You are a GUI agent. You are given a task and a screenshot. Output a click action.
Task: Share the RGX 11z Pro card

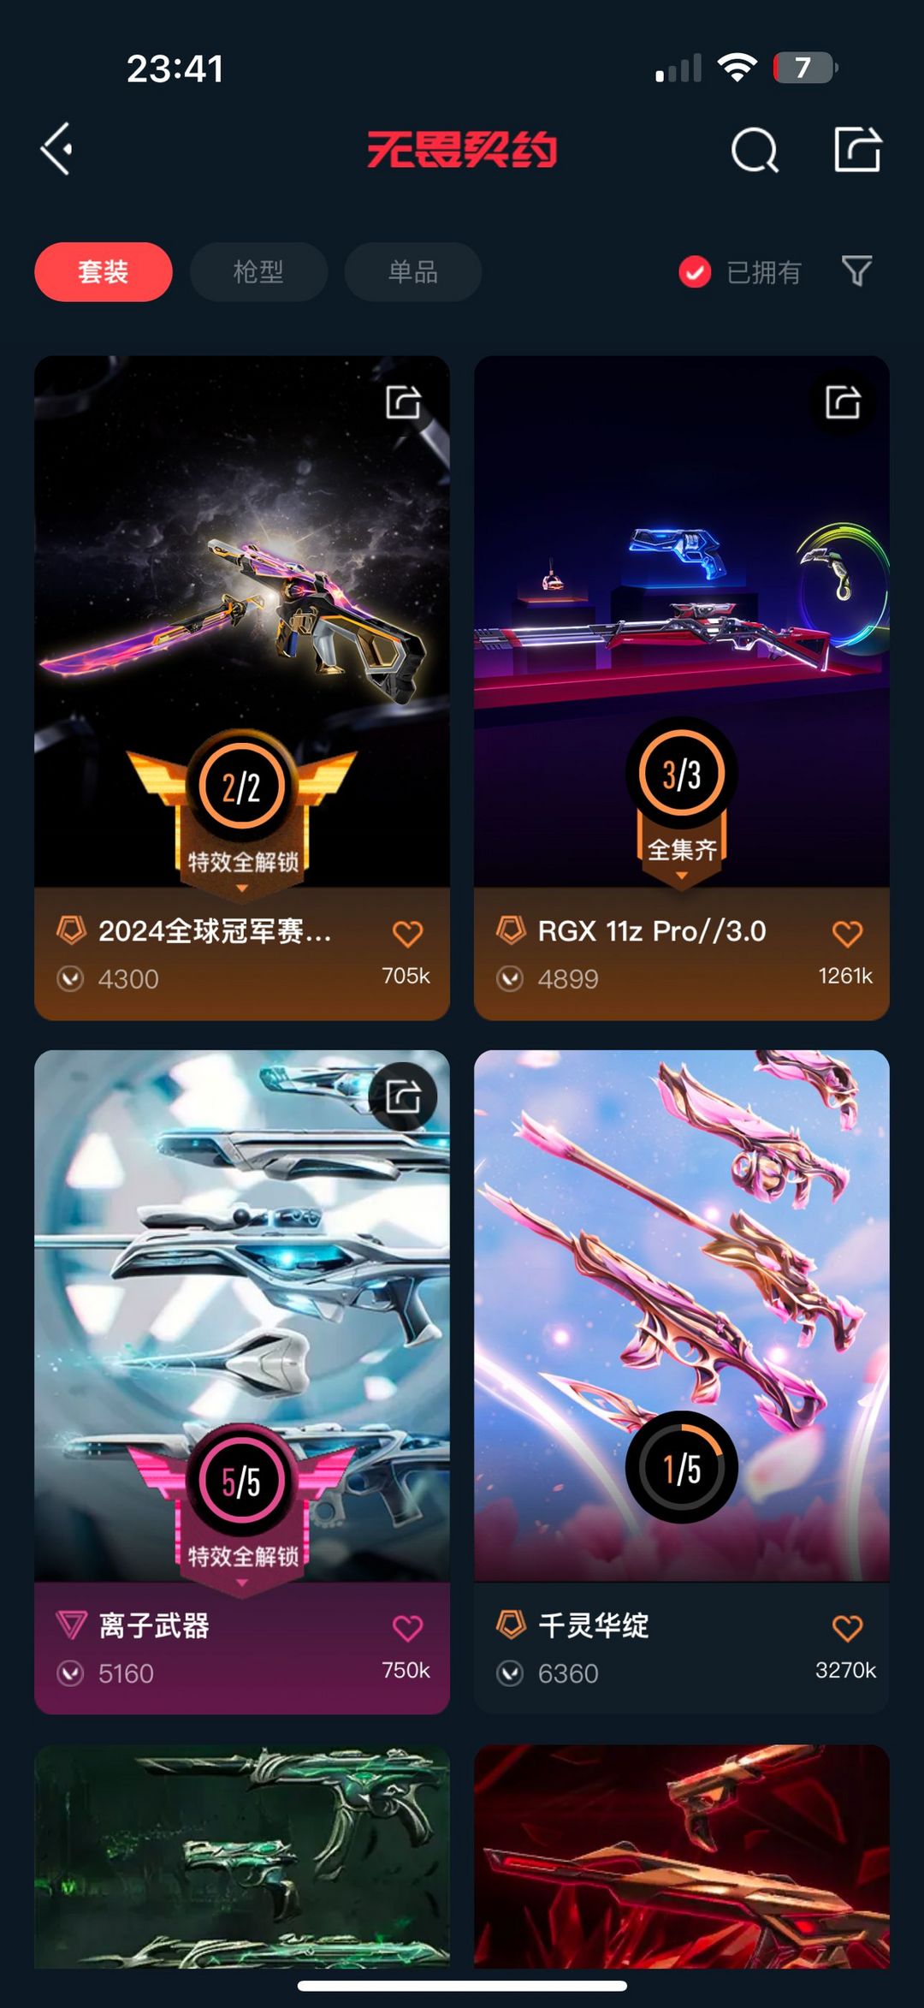[843, 401]
